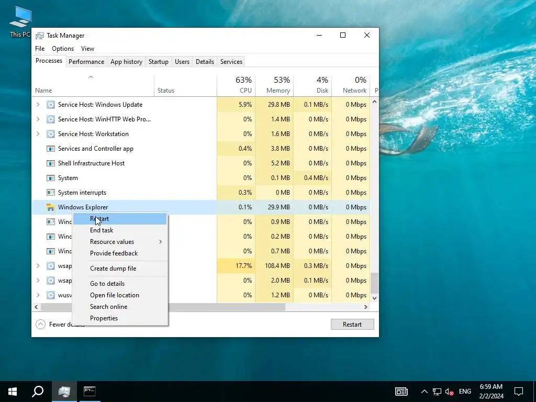Click the System interrupts icon

coord(51,193)
